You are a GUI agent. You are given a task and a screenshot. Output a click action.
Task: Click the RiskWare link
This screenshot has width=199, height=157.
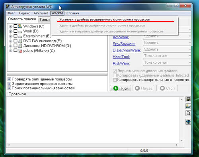coord(121,63)
